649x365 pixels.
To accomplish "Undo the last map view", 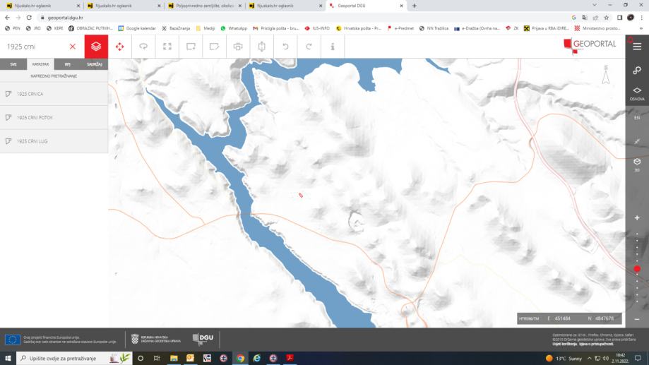I will pyautogui.click(x=285, y=47).
